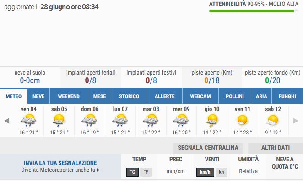This screenshot has width=303, height=181.
Task: Switch temperature unit to °F
Action: [146, 172]
